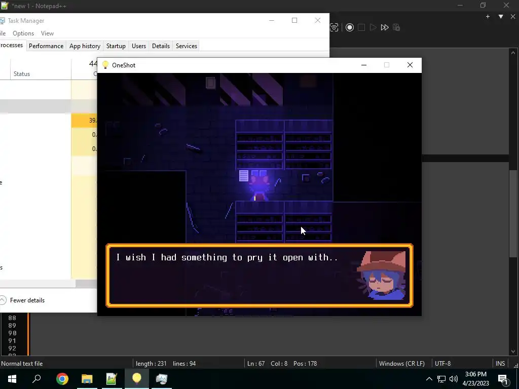Open Task Manager Options menu

tap(23, 33)
